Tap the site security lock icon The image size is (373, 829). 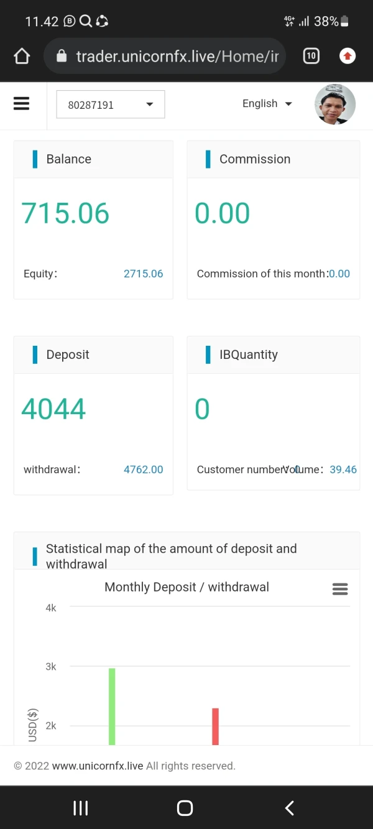(x=62, y=57)
